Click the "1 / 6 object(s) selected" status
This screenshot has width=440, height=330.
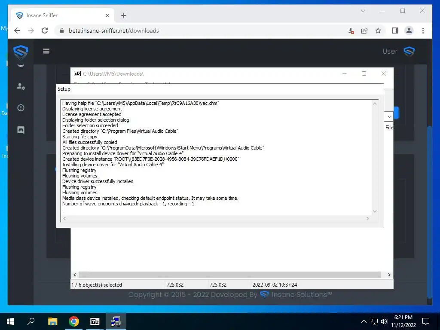point(97,284)
